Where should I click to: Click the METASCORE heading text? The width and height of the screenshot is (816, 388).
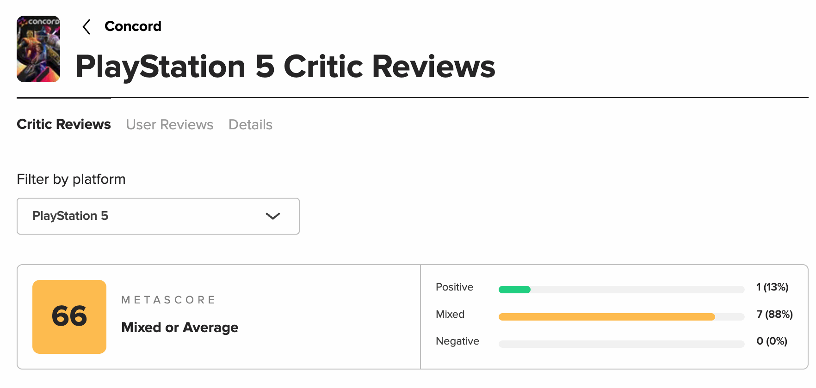click(x=168, y=300)
